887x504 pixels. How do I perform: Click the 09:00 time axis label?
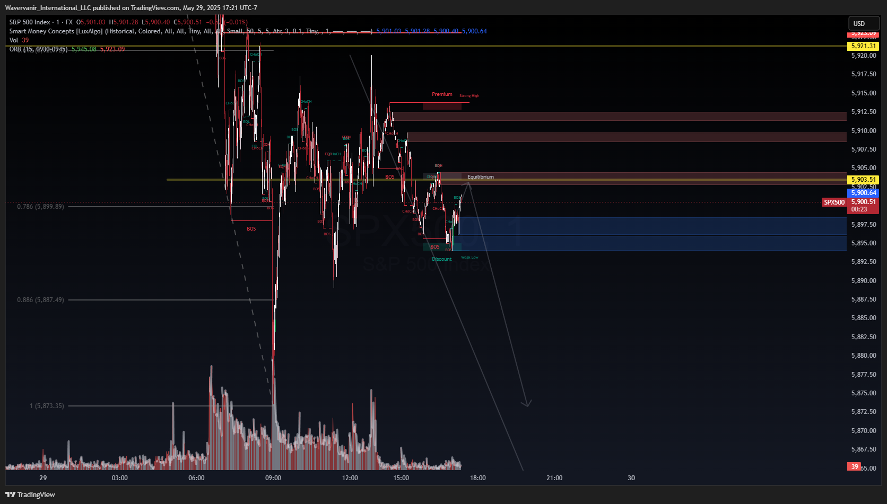coord(273,478)
